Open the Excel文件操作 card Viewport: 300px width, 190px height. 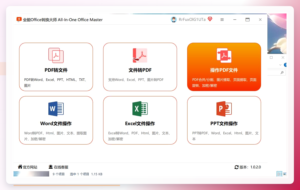pos(140,120)
